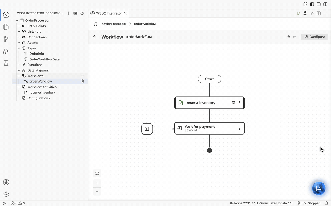Select the Wait for payment node
331x206 pixels.
(209, 128)
